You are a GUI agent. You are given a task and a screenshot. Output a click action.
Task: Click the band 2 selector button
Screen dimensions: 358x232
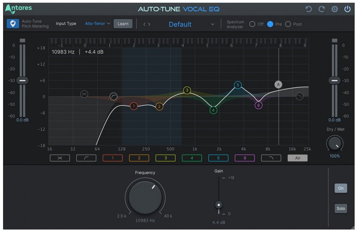[x=139, y=158]
